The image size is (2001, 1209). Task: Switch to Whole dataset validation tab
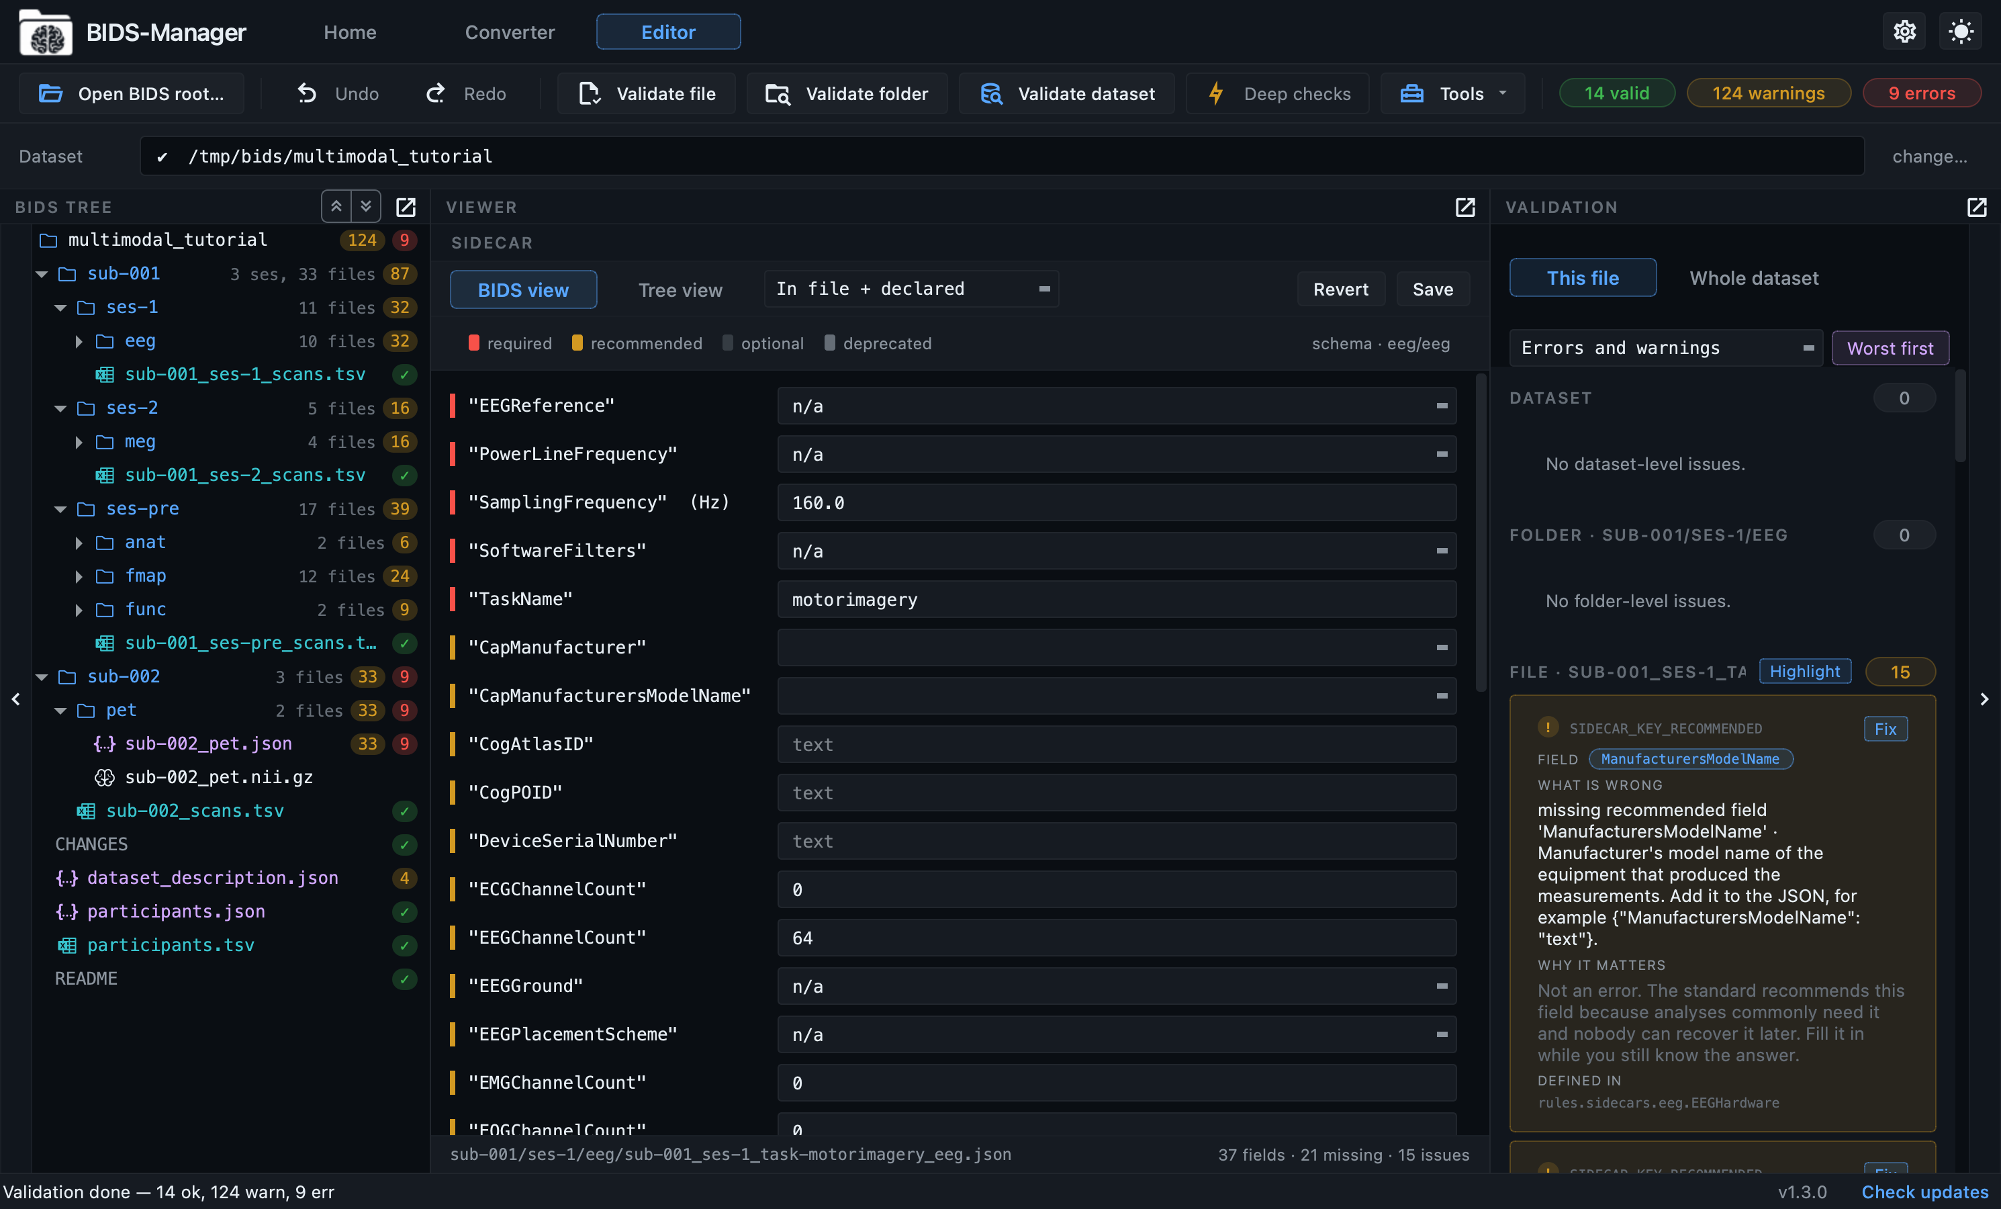point(1753,278)
